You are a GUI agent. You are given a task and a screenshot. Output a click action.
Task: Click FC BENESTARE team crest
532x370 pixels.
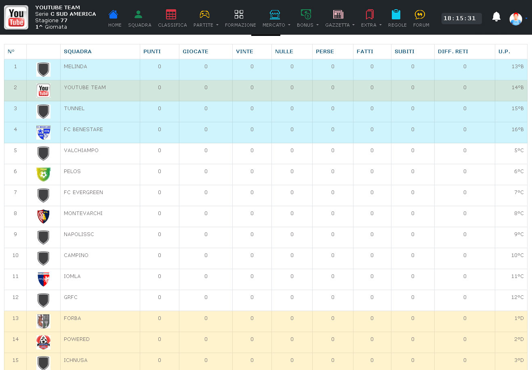43,132
